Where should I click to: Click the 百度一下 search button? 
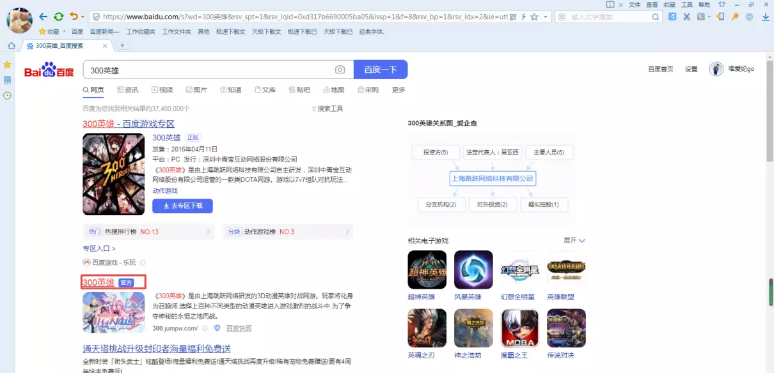coord(381,70)
